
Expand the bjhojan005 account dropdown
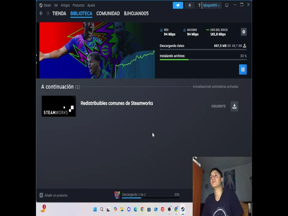(211, 5)
